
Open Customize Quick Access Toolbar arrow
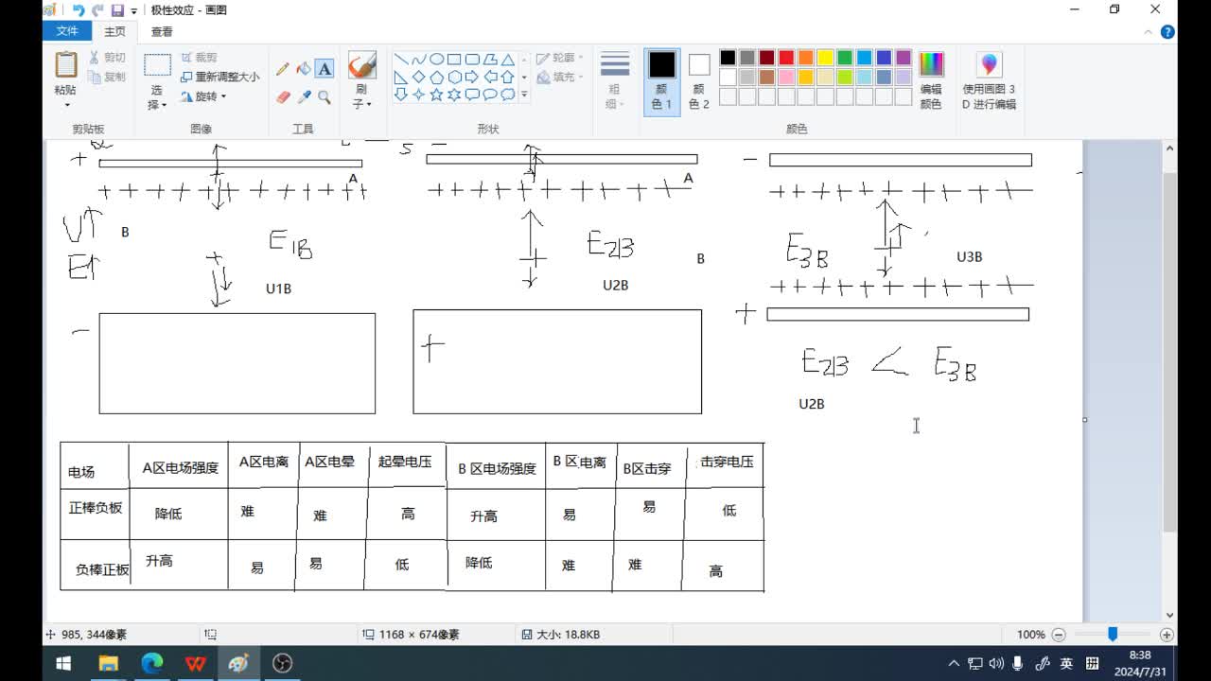(133, 11)
